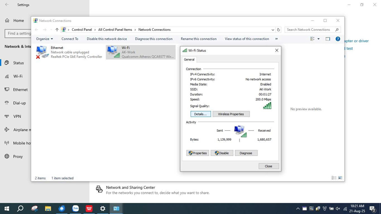Open the Windows Start menu
Screen dimensions: 381x214
click(x=7, y=209)
